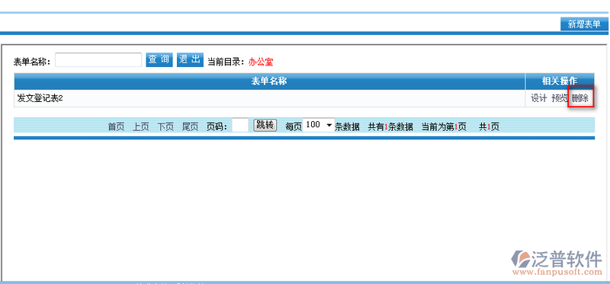This screenshot has height=284, width=610.
Task: Go to 首页 first page
Action: point(117,126)
